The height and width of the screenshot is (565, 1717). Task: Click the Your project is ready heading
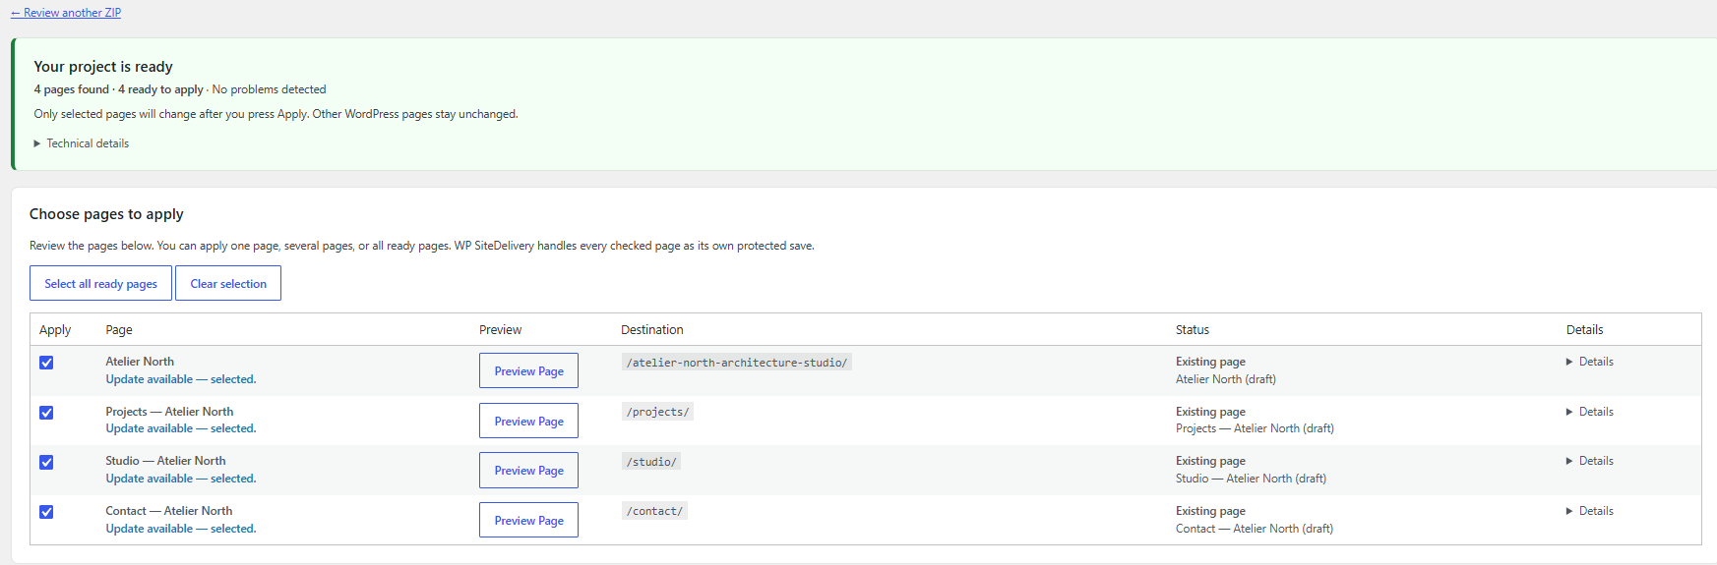click(103, 67)
